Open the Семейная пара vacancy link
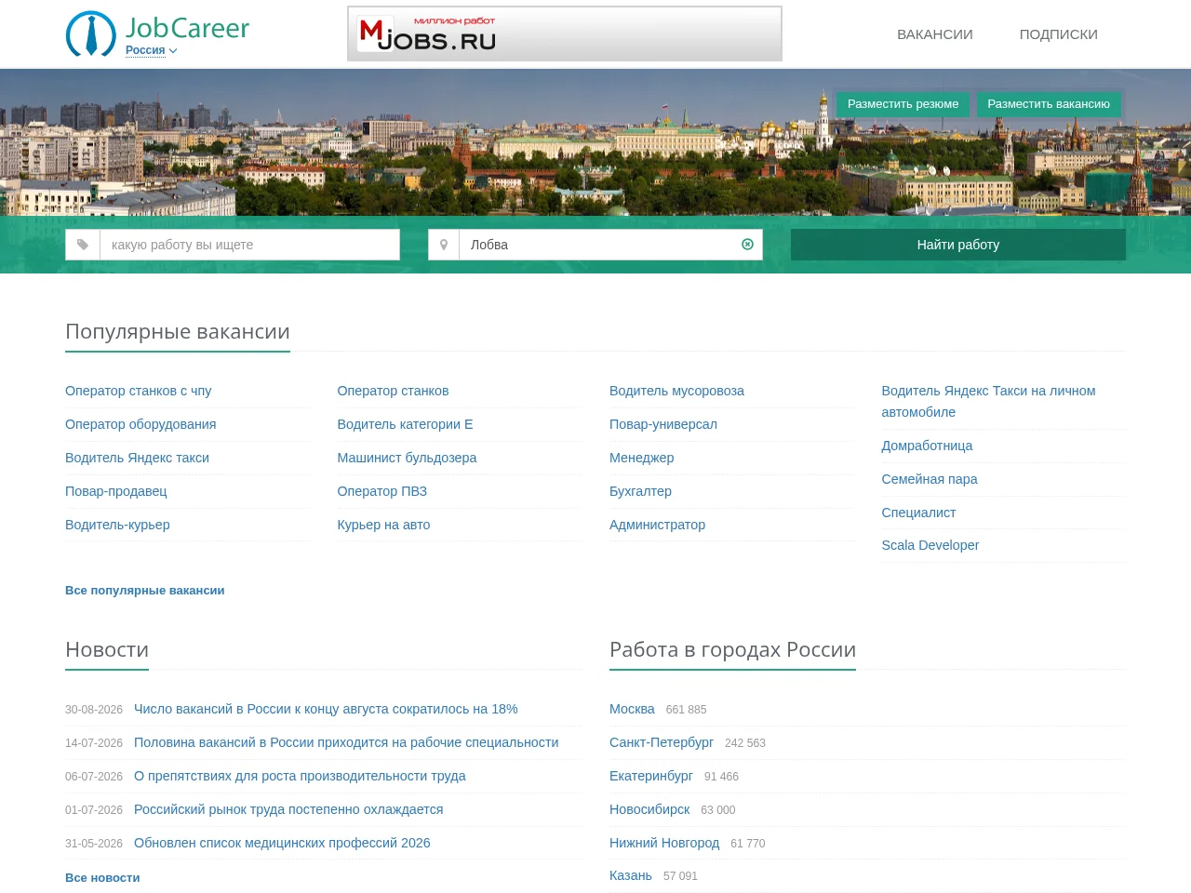This screenshot has width=1191, height=893. click(930, 479)
